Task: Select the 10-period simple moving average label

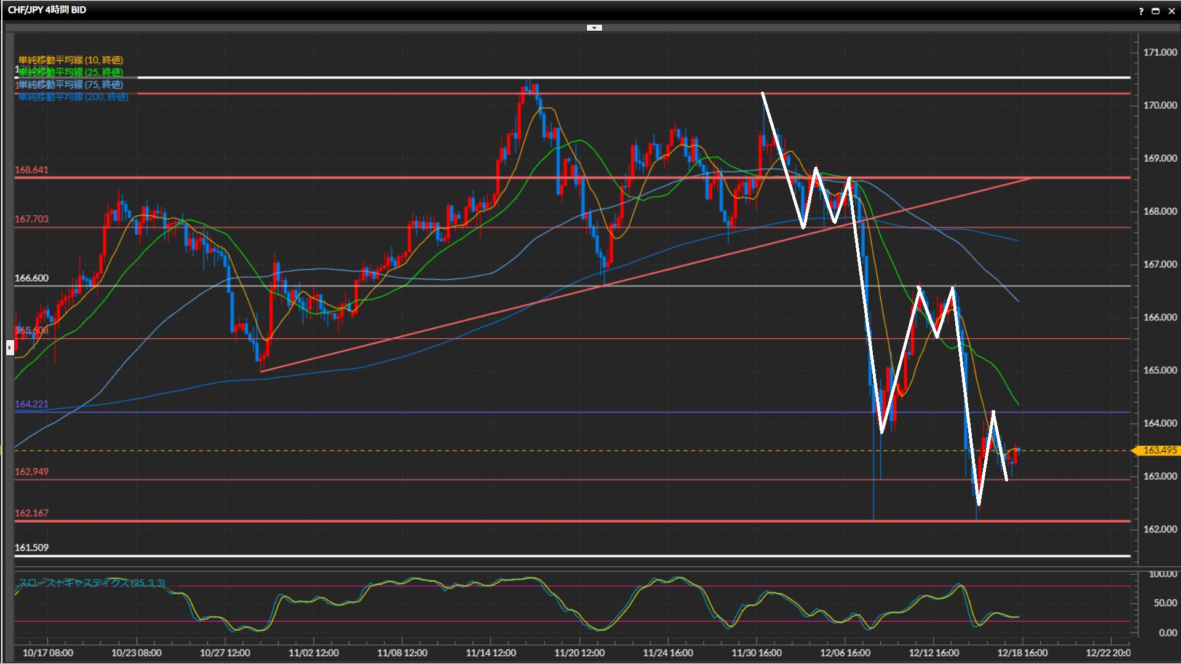Action: coord(70,60)
